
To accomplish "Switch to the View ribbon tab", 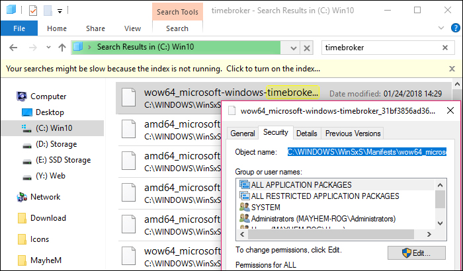I will (132, 28).
